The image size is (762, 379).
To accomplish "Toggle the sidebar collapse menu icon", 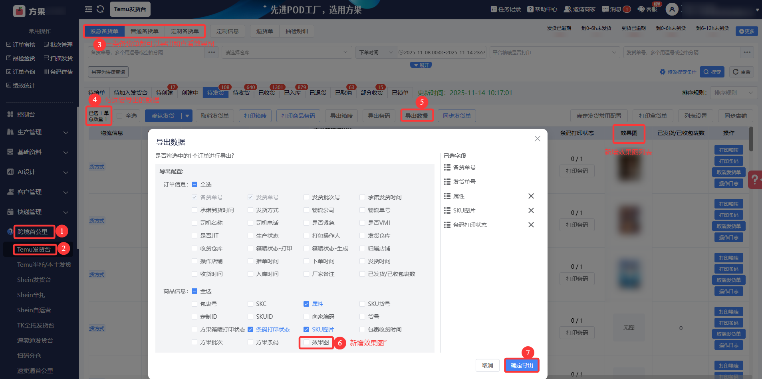I will pos(89,9).
